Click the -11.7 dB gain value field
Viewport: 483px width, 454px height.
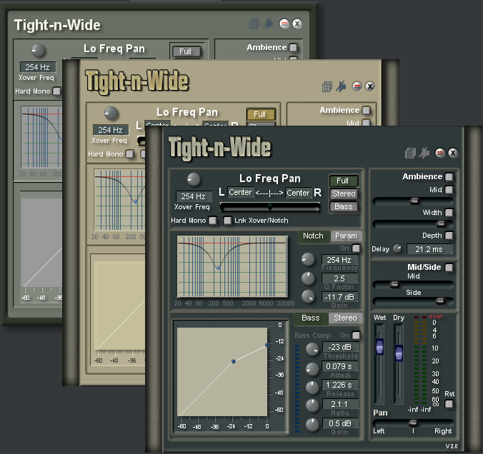coord(340,297)
